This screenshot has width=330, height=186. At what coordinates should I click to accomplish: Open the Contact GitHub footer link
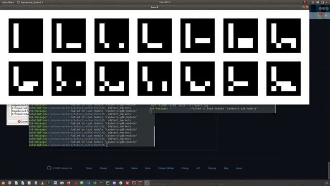click(166, 168)
